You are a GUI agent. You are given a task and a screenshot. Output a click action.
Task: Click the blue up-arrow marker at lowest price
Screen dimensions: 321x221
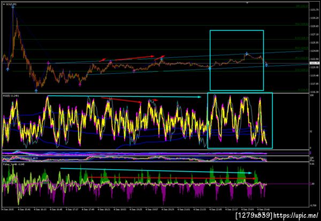tap(36, 91)
